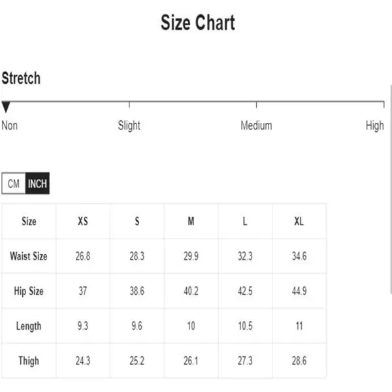The width and height of the screenshot is (392, 392).
Task: Click the XL waist value 34.6
Action: click(x=299, y=256)
